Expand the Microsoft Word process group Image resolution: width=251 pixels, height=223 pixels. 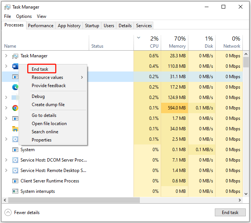(6, 66)
